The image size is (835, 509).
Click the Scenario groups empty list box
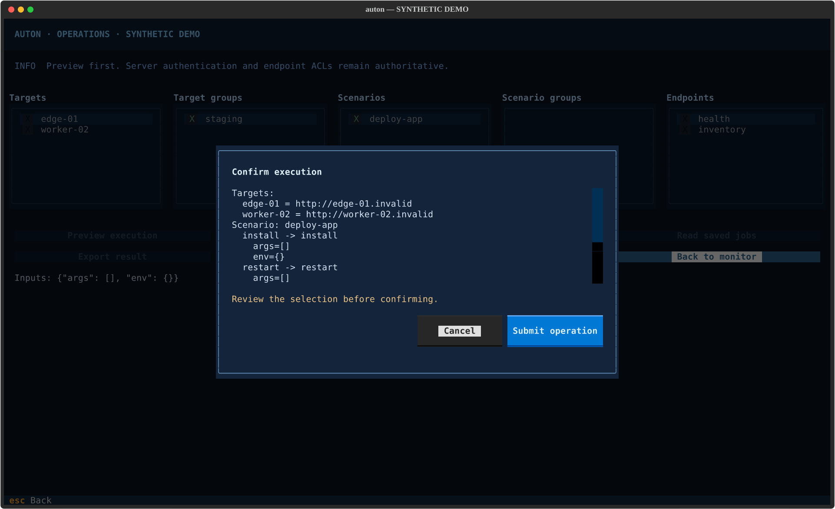pyautogui.click(x=579, y=156)
